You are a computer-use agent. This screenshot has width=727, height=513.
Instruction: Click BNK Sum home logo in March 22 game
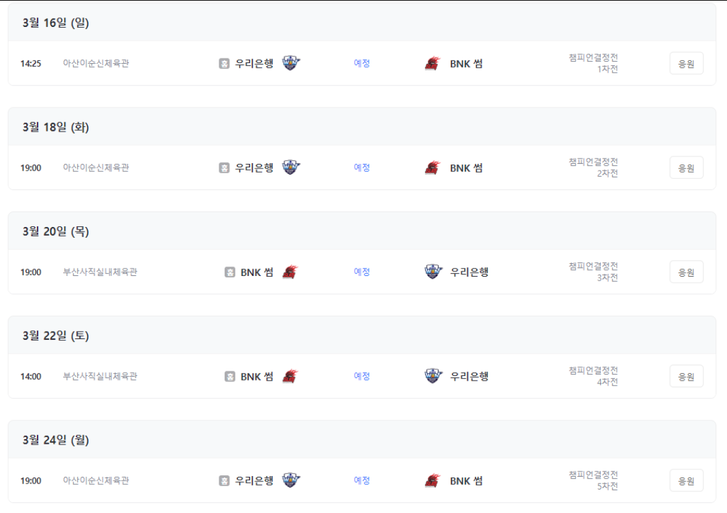(290, 376)
